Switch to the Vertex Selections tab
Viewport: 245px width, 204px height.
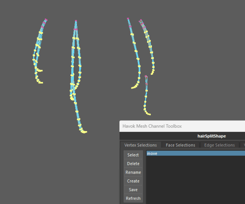pyautogui.click(x=140, y=145)
